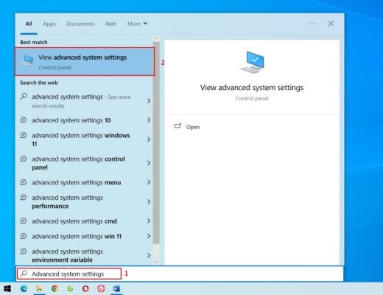Switch to the Apps tab

(x=49, y=24)
